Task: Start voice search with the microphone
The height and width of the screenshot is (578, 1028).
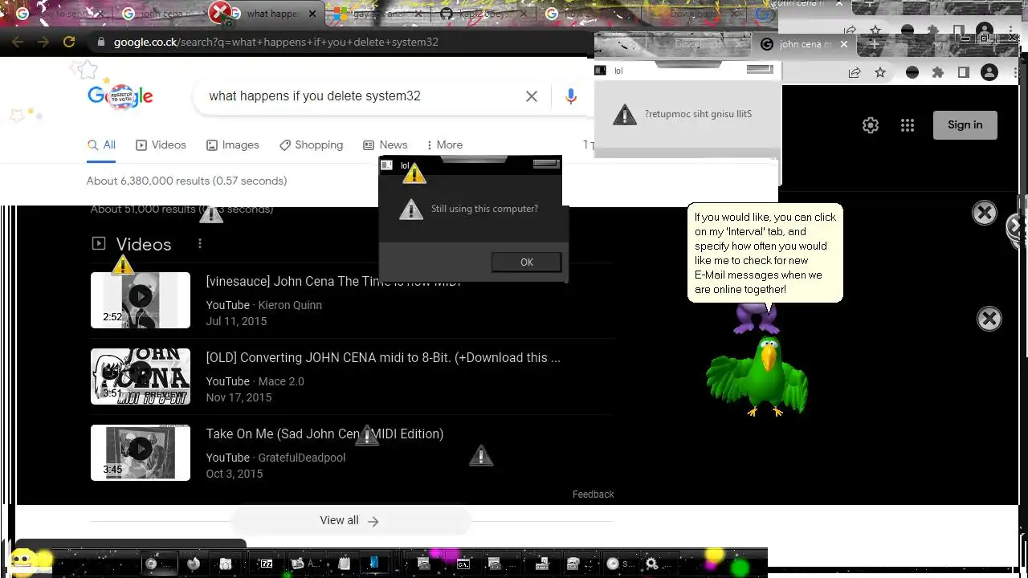Action: tap(571, 96)
